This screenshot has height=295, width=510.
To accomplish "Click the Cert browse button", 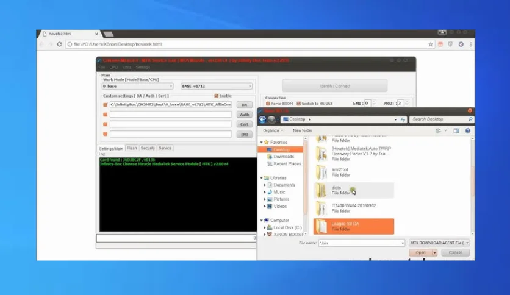I will pos(244,124).
